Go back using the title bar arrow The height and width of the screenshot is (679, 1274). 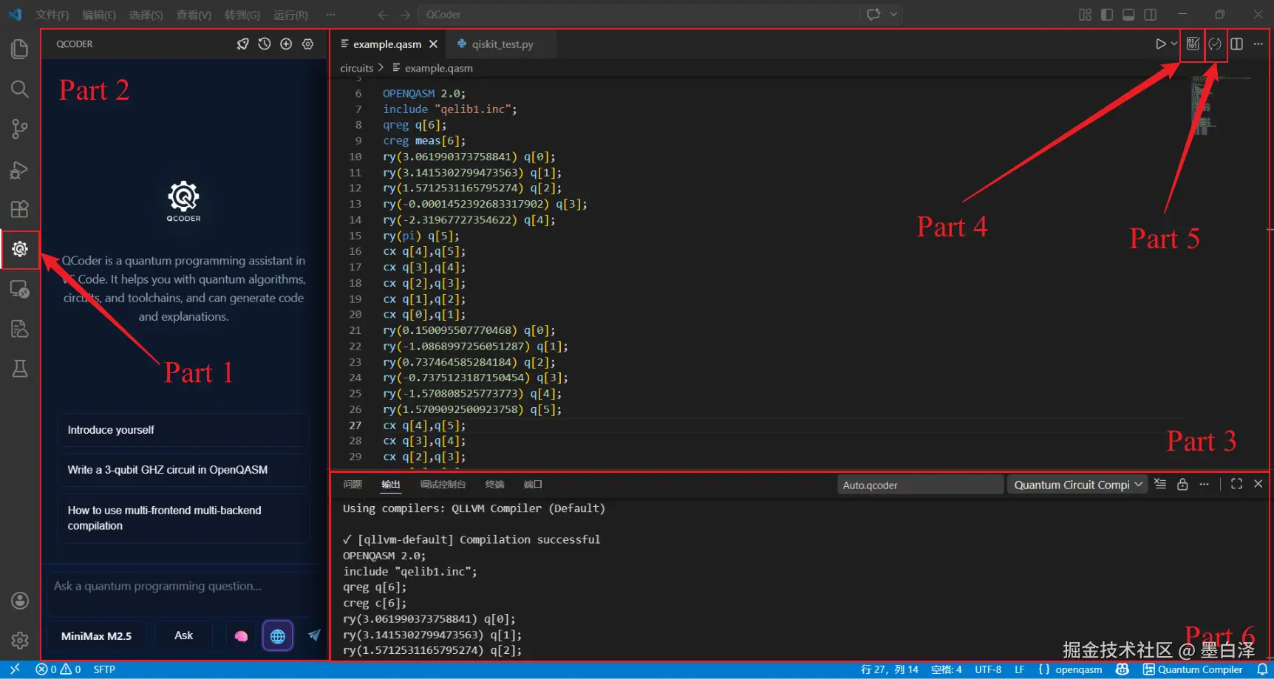[x=383, y=15]
